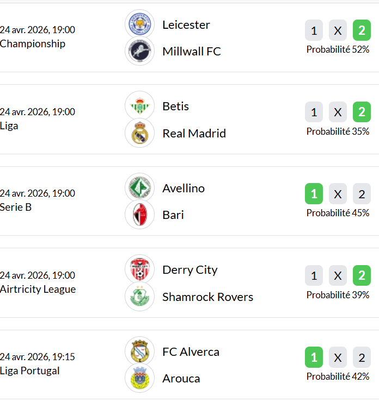Click the Arouca team logo

tap(139, 378)
